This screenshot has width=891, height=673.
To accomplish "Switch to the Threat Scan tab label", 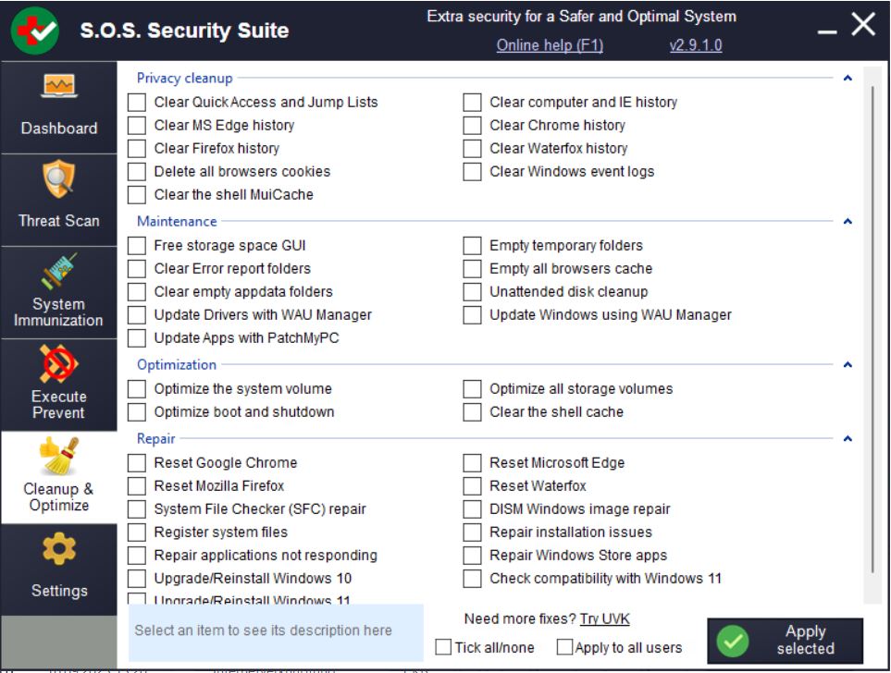I will click(59, 221).
